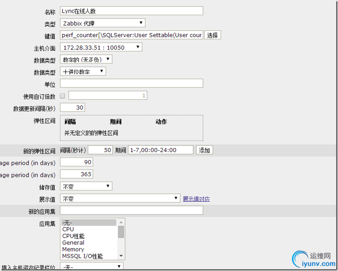Open the 储存值 dropdown showing 不变
The height and width of the screenshot is (271, 338).
click(x=86, y=186)
